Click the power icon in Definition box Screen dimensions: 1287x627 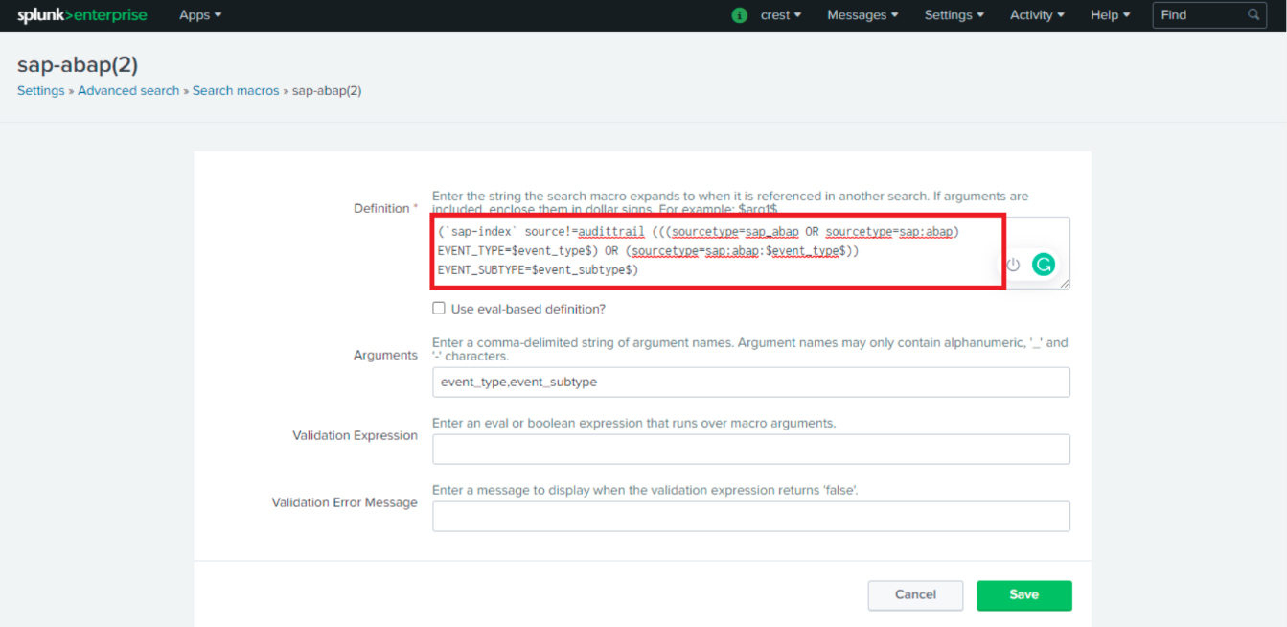tap(1013, 265)
